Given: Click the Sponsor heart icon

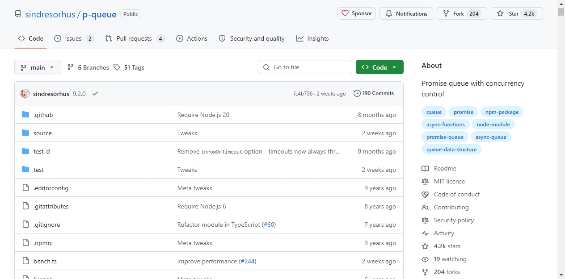Looking at the screenshot, I should click(x=345, y=13).
